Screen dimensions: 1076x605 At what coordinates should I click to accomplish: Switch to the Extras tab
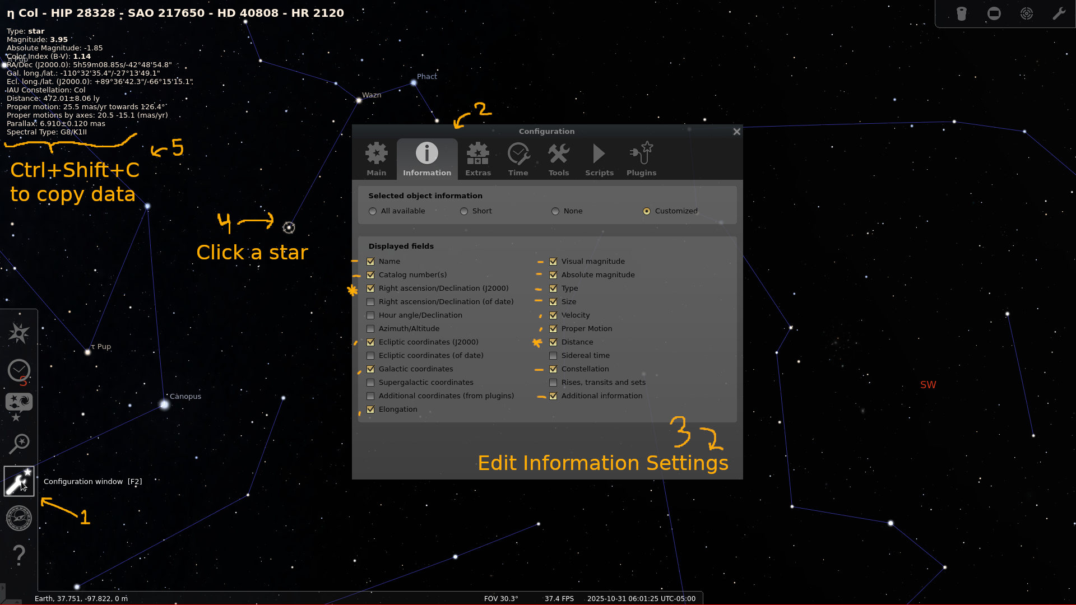(478, 159)
